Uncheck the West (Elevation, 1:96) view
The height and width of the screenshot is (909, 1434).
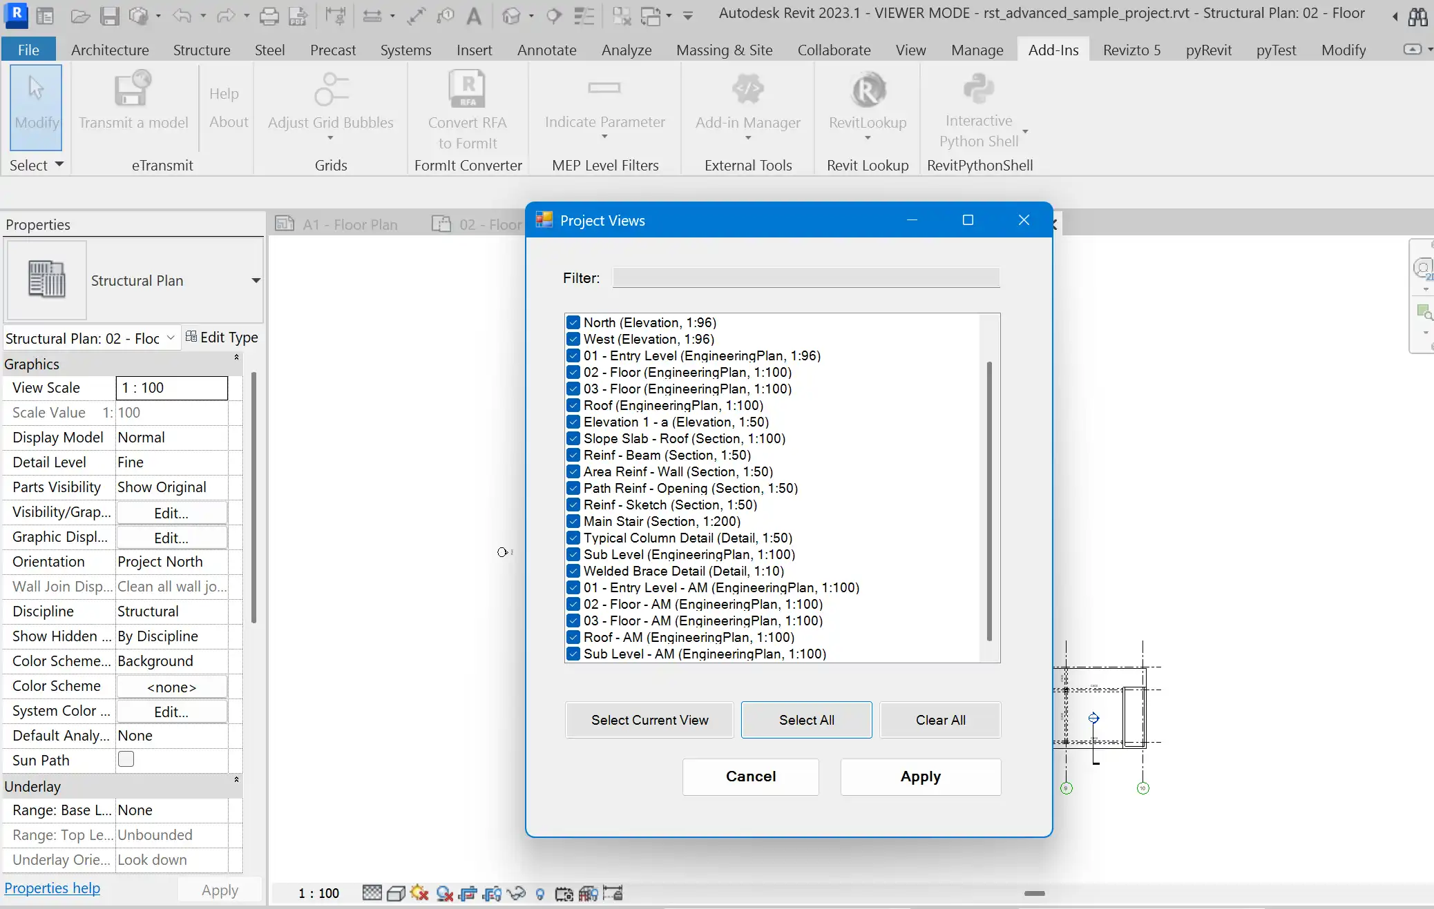click(573, 339)
